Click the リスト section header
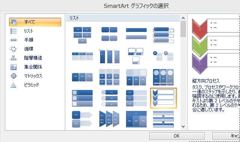Image resolution: width=240 pixels, height=142 pixels. tap(123, 18)
